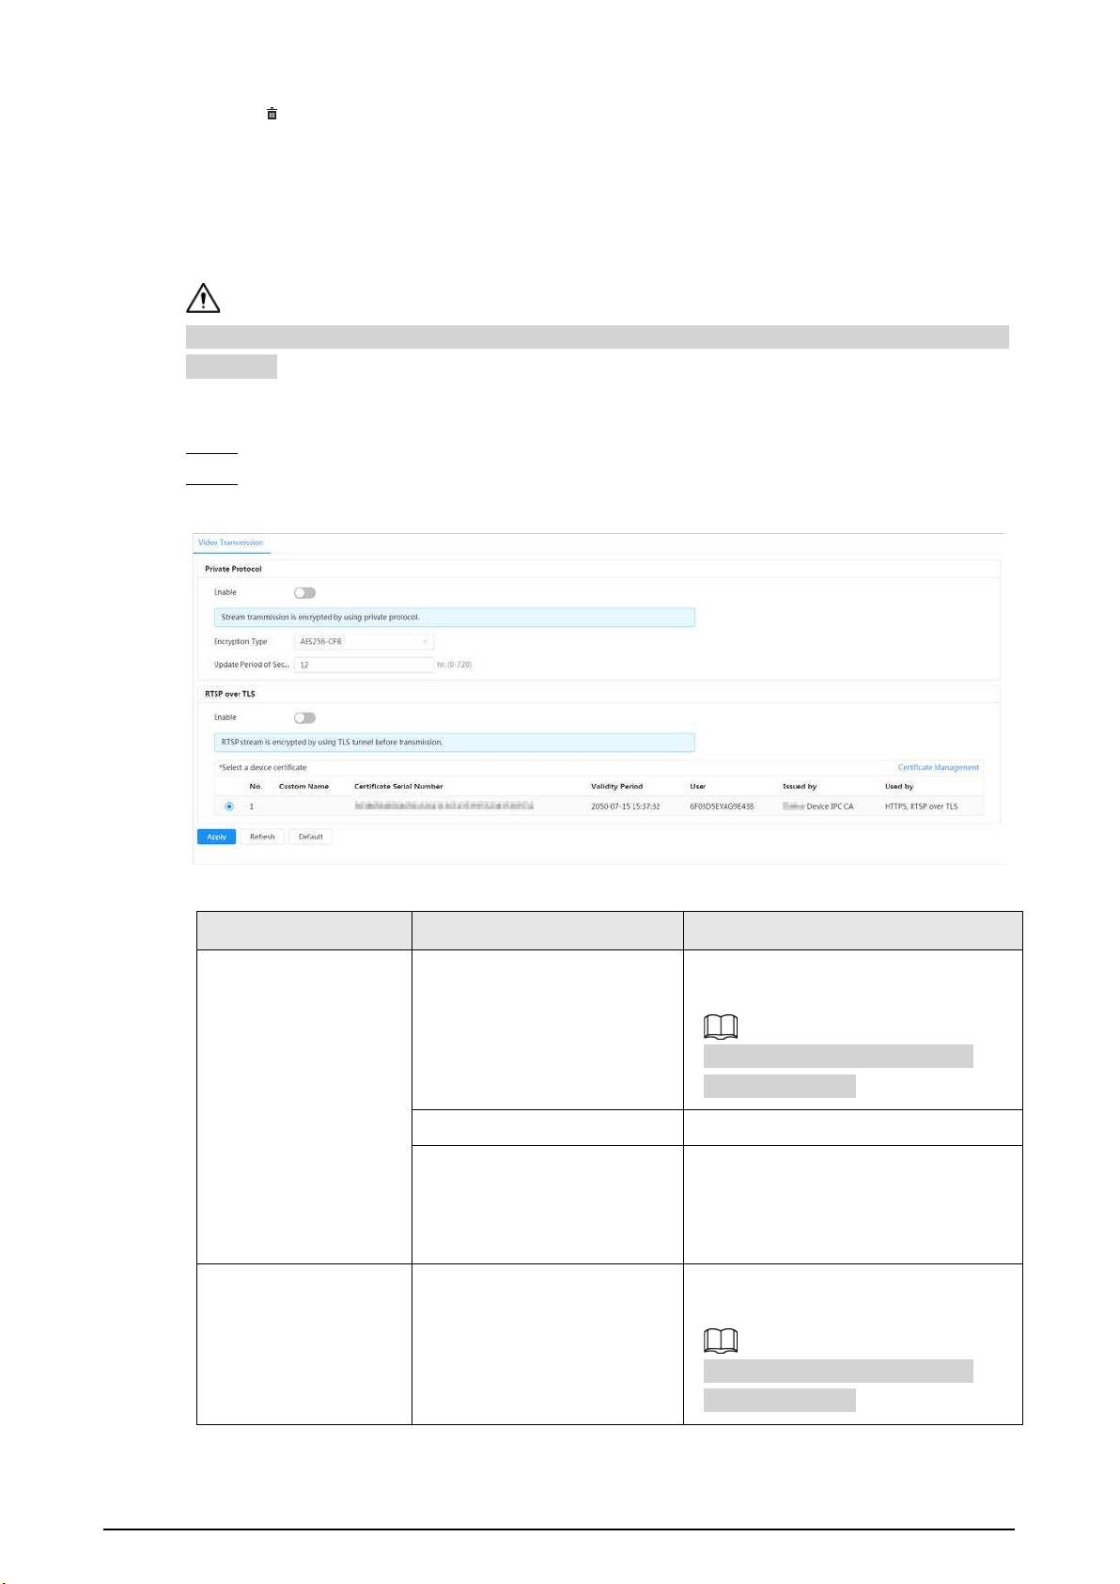Click the first open-book note icon
The image size is (1120, 1584).
coord(721,1027)
